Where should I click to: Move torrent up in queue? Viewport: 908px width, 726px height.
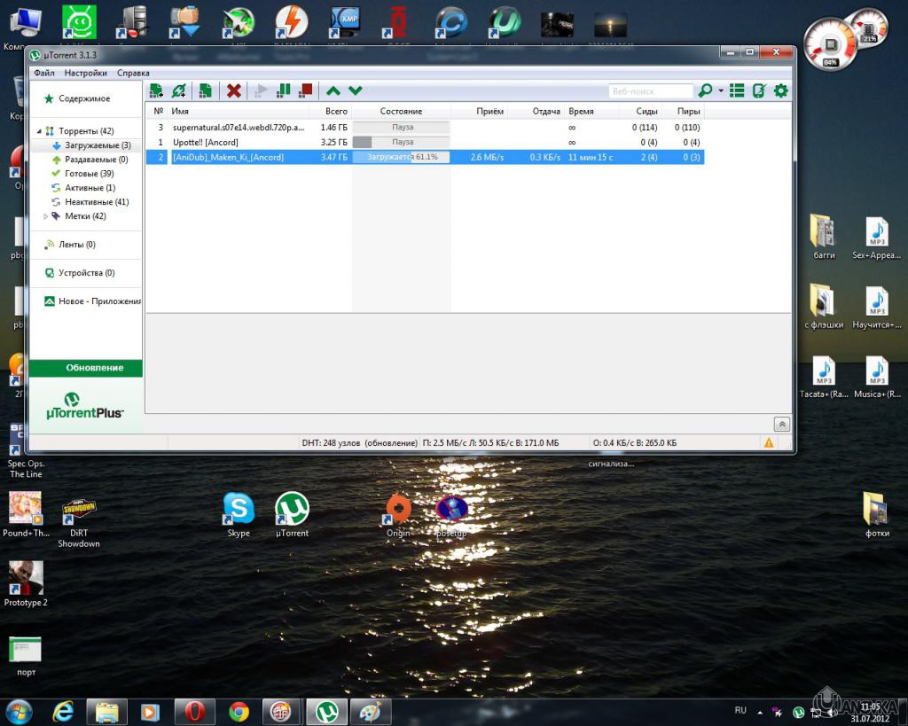coord(333,90)
